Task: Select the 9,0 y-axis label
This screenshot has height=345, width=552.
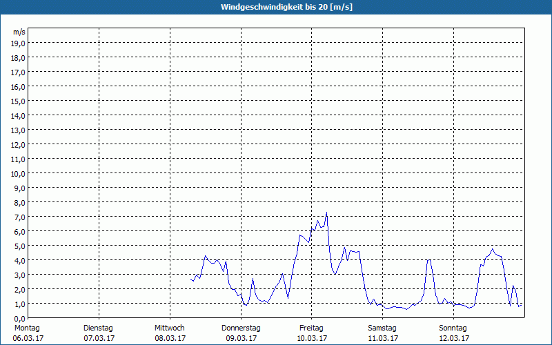Action: pyautogui.click(x=20, y=188)
